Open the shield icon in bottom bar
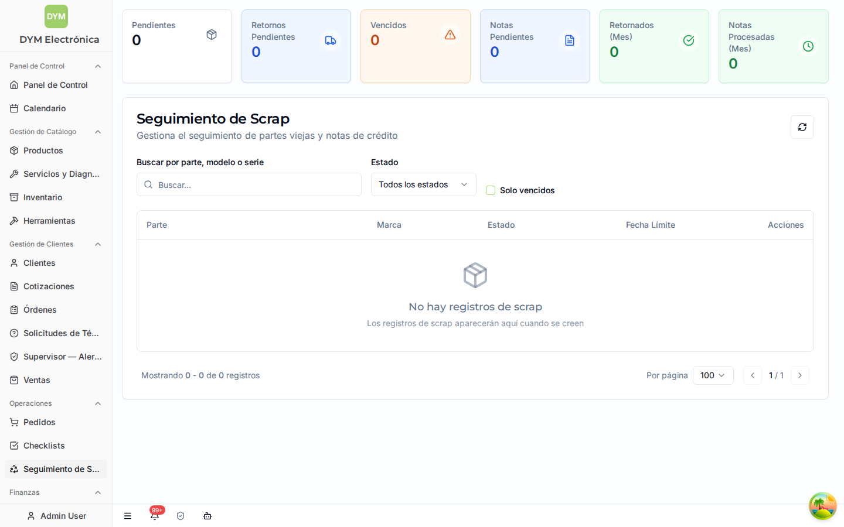Screen dimensions: 844x527 pyautogui.click(x=181, y=516)
